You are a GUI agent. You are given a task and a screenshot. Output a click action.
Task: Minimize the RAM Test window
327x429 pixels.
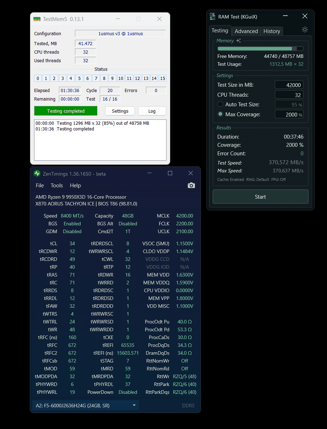point(285,16)
